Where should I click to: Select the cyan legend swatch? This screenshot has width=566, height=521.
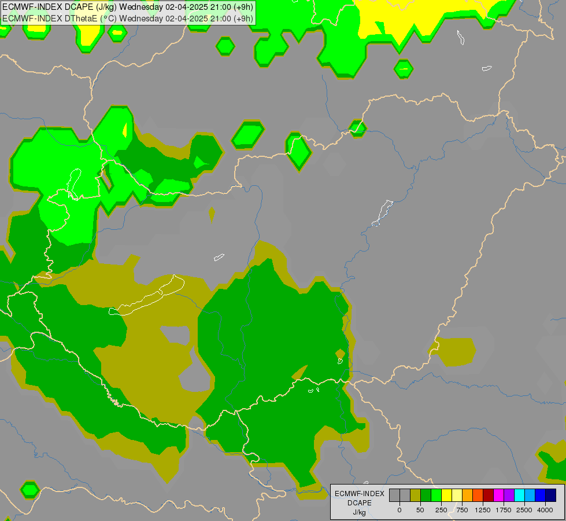point(520,495)
